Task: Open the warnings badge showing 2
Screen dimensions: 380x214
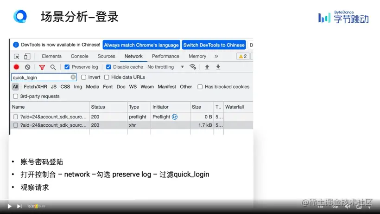Action: (x=242, y=56)
